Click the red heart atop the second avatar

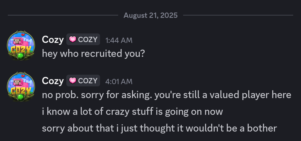[23, 76]
